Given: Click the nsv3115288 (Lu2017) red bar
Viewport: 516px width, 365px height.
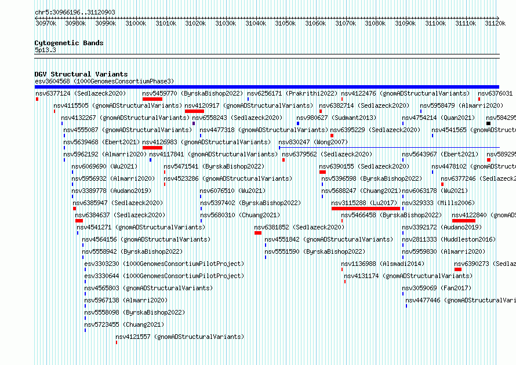Looking at the screenshot, I should click(x=366, y=209).
